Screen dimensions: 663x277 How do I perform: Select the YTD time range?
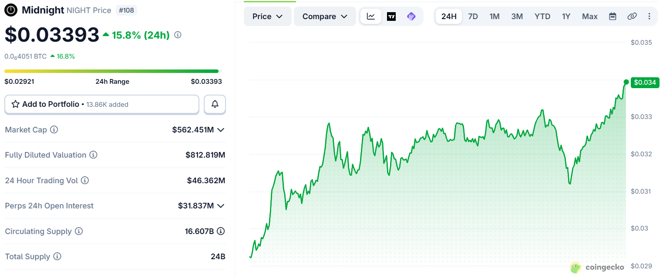point(542,16)
